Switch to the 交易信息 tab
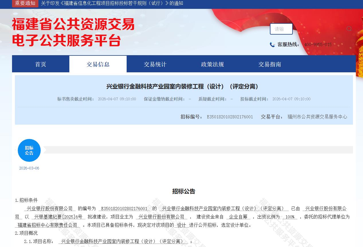This screenshot has width=363, height=247. click(x=98, y=64)
